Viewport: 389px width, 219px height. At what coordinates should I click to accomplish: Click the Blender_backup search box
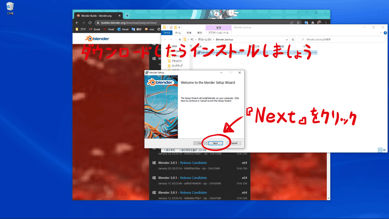pyautogui.click(x=342, y=39)
